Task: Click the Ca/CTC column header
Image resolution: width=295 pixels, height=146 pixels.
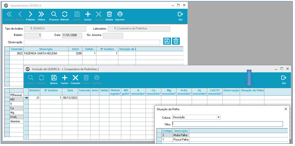Action: click(215, 92)
